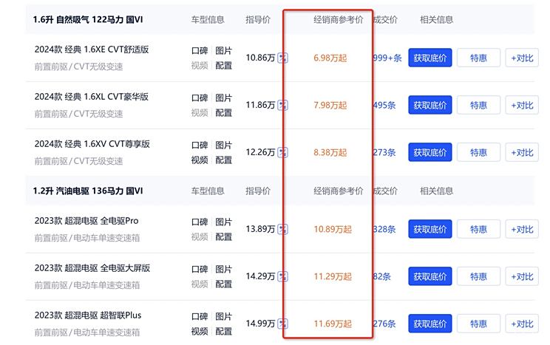
Task: Add 1.6XV CVT尊享版 to compare
Action: [x=522, y=152]
